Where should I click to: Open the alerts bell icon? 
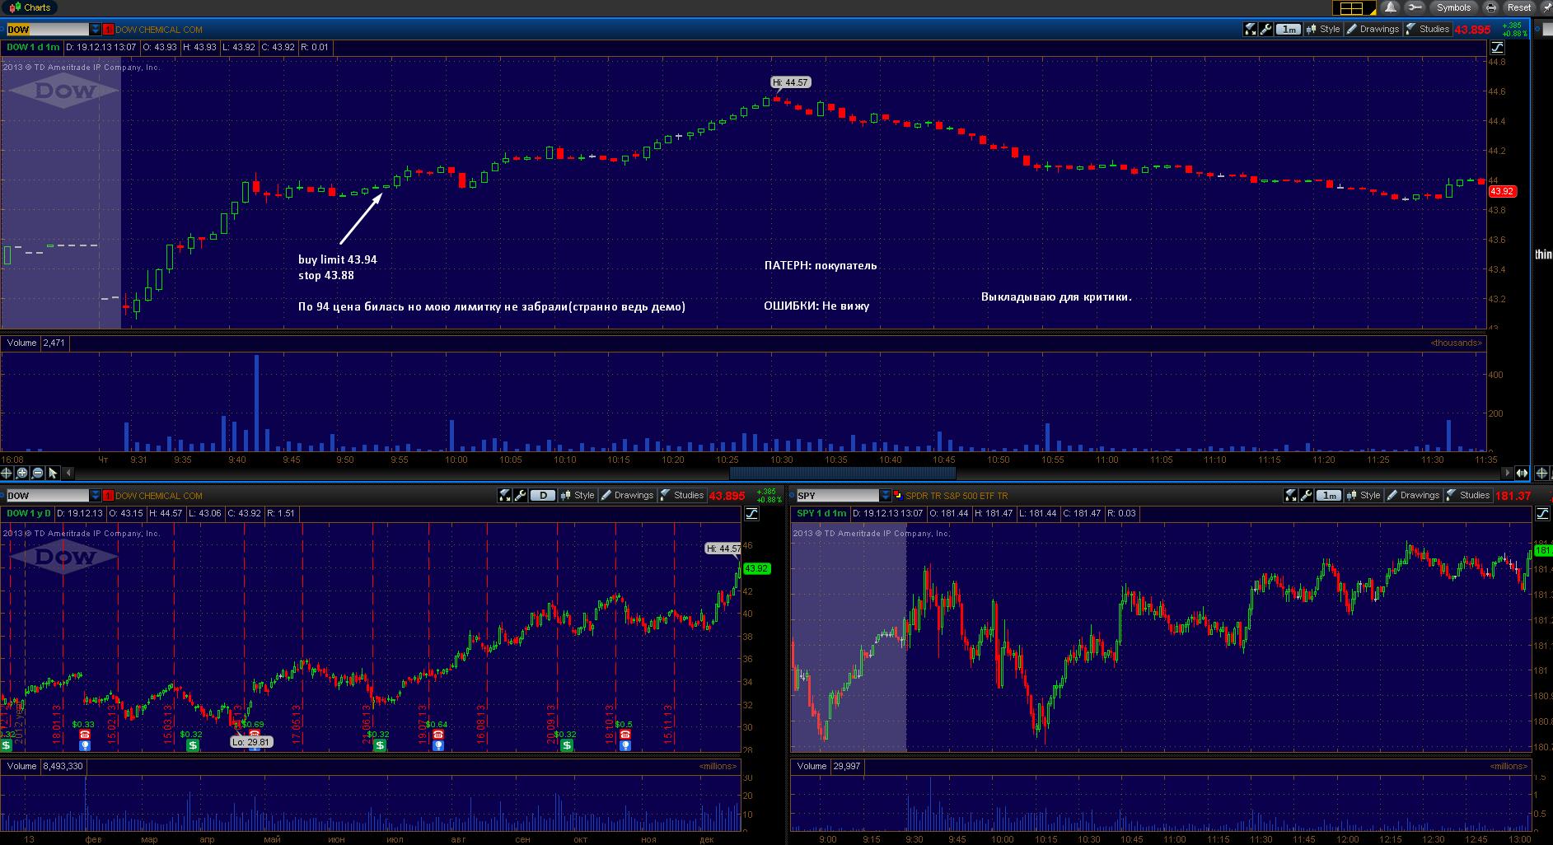click(x=1392, y=7)
